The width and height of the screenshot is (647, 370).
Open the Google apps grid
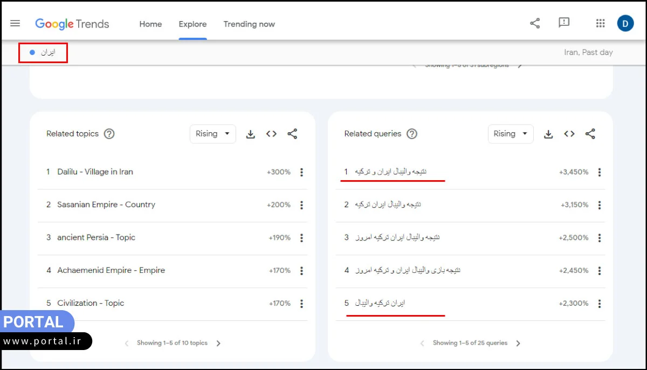click(600, 23)
